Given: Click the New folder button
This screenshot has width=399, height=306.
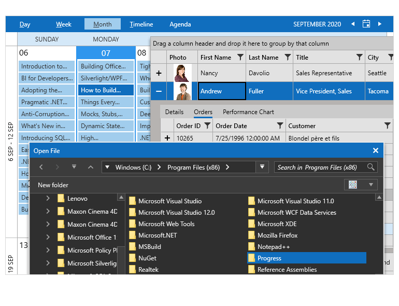Looking at the screenshot, I should (x=53, y=185).
